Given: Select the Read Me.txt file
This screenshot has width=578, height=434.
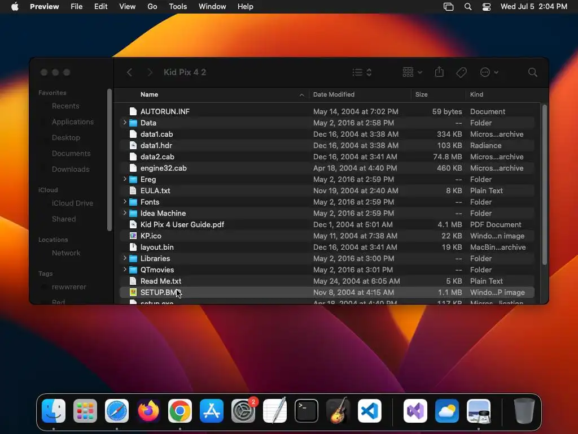Looking at the screenshot, I should click(327, 281).
